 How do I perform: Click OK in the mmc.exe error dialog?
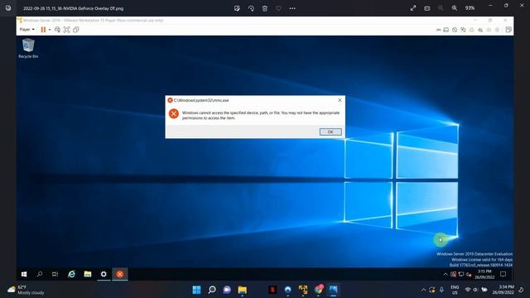(330, 132)
